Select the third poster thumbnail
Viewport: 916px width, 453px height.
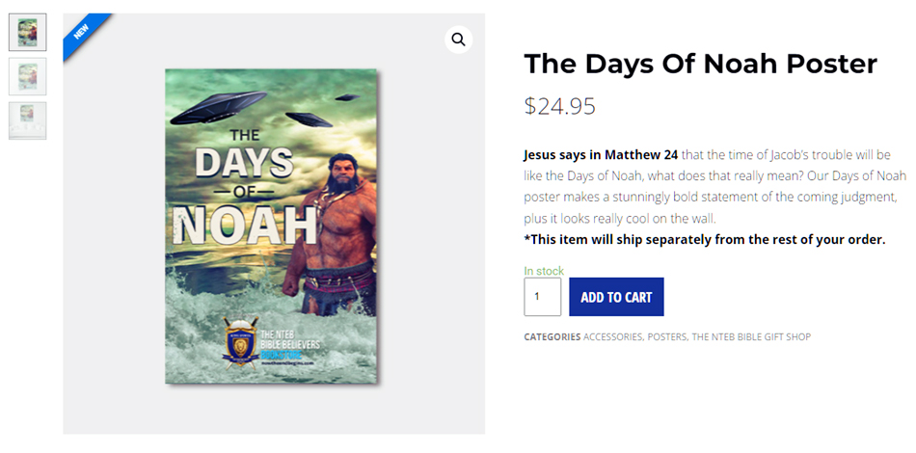click(x=27, y=120)
